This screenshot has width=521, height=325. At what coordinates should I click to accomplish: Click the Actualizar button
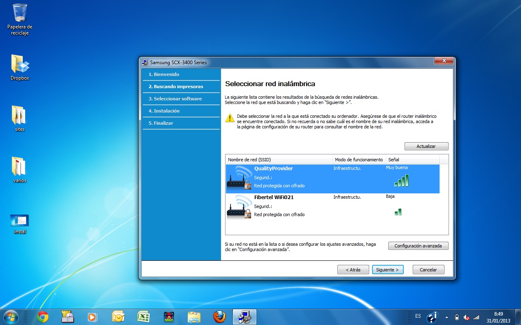[x=426, y=146]
